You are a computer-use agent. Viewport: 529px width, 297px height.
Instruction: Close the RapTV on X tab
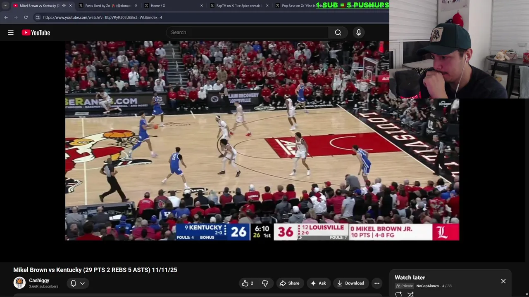click(267, 6)
